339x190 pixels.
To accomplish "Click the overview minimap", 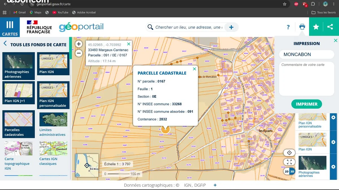I will 87,166.
